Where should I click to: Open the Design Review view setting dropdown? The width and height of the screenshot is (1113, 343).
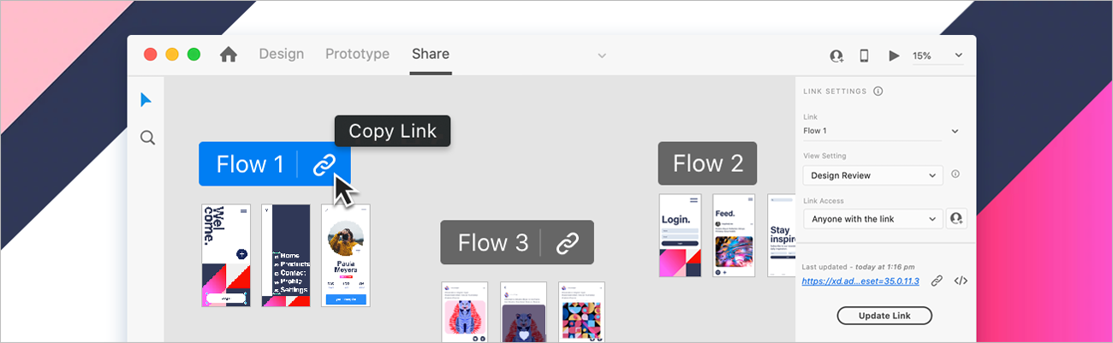pyautogui.click(x=872, y=175)
